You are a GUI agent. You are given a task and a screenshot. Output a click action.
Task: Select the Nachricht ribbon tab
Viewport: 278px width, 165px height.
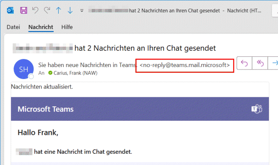[41, 27]
